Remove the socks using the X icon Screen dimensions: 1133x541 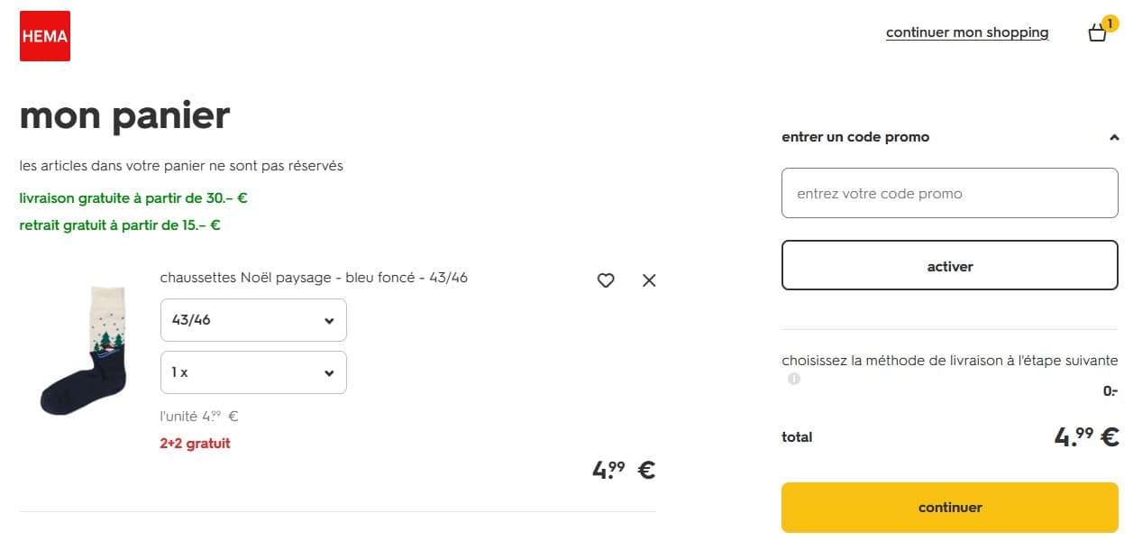coord(648,280)
